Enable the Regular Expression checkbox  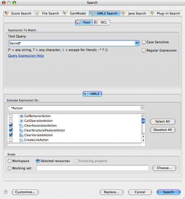(x=144, y=50)
